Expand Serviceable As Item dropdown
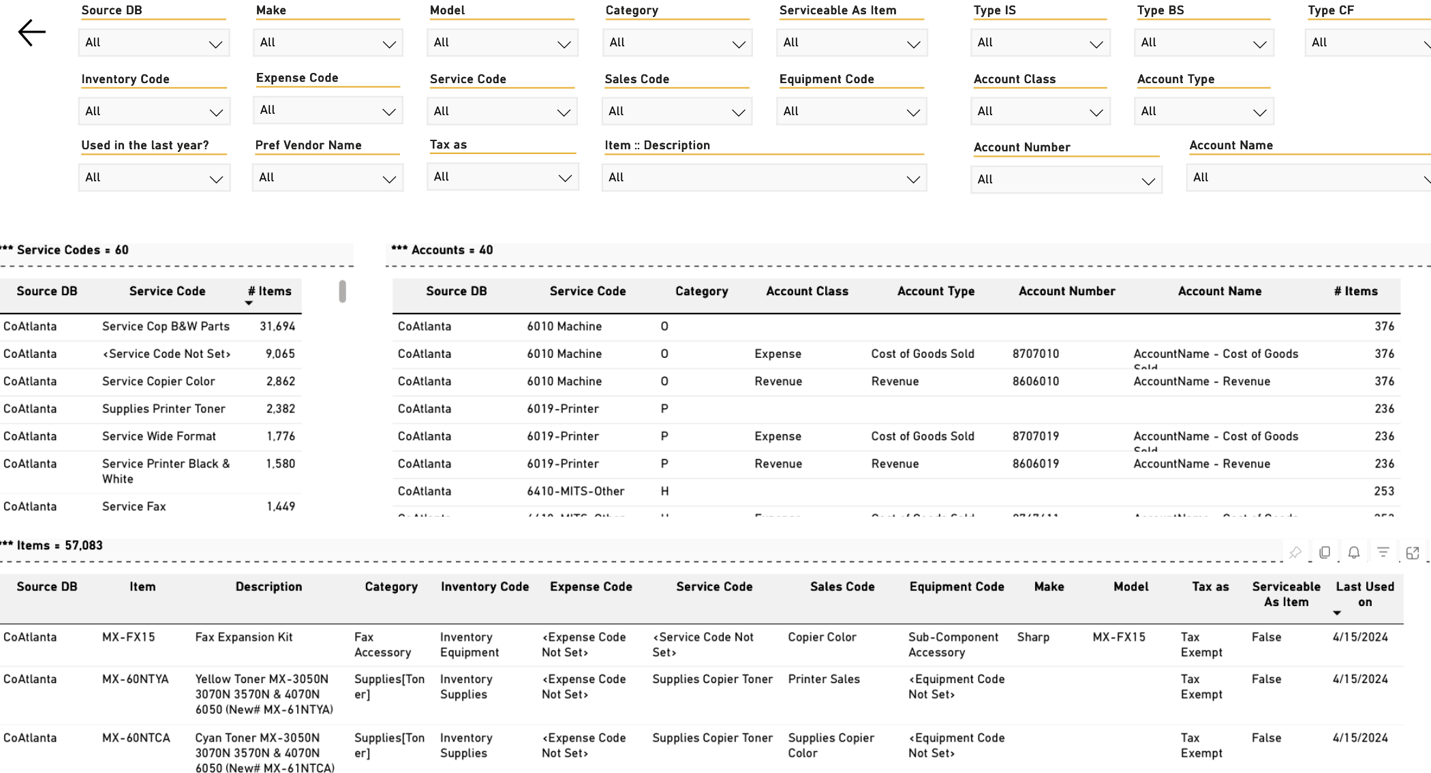 852,43
